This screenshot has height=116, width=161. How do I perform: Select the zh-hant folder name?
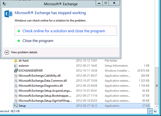24,61
